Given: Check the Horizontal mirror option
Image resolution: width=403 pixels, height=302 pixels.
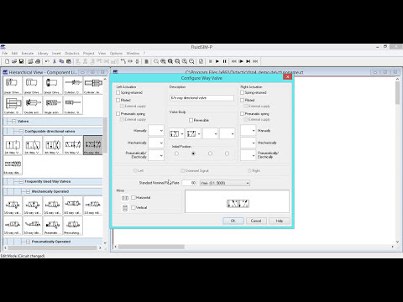Looking at the screenshot, I should (133, 197).
